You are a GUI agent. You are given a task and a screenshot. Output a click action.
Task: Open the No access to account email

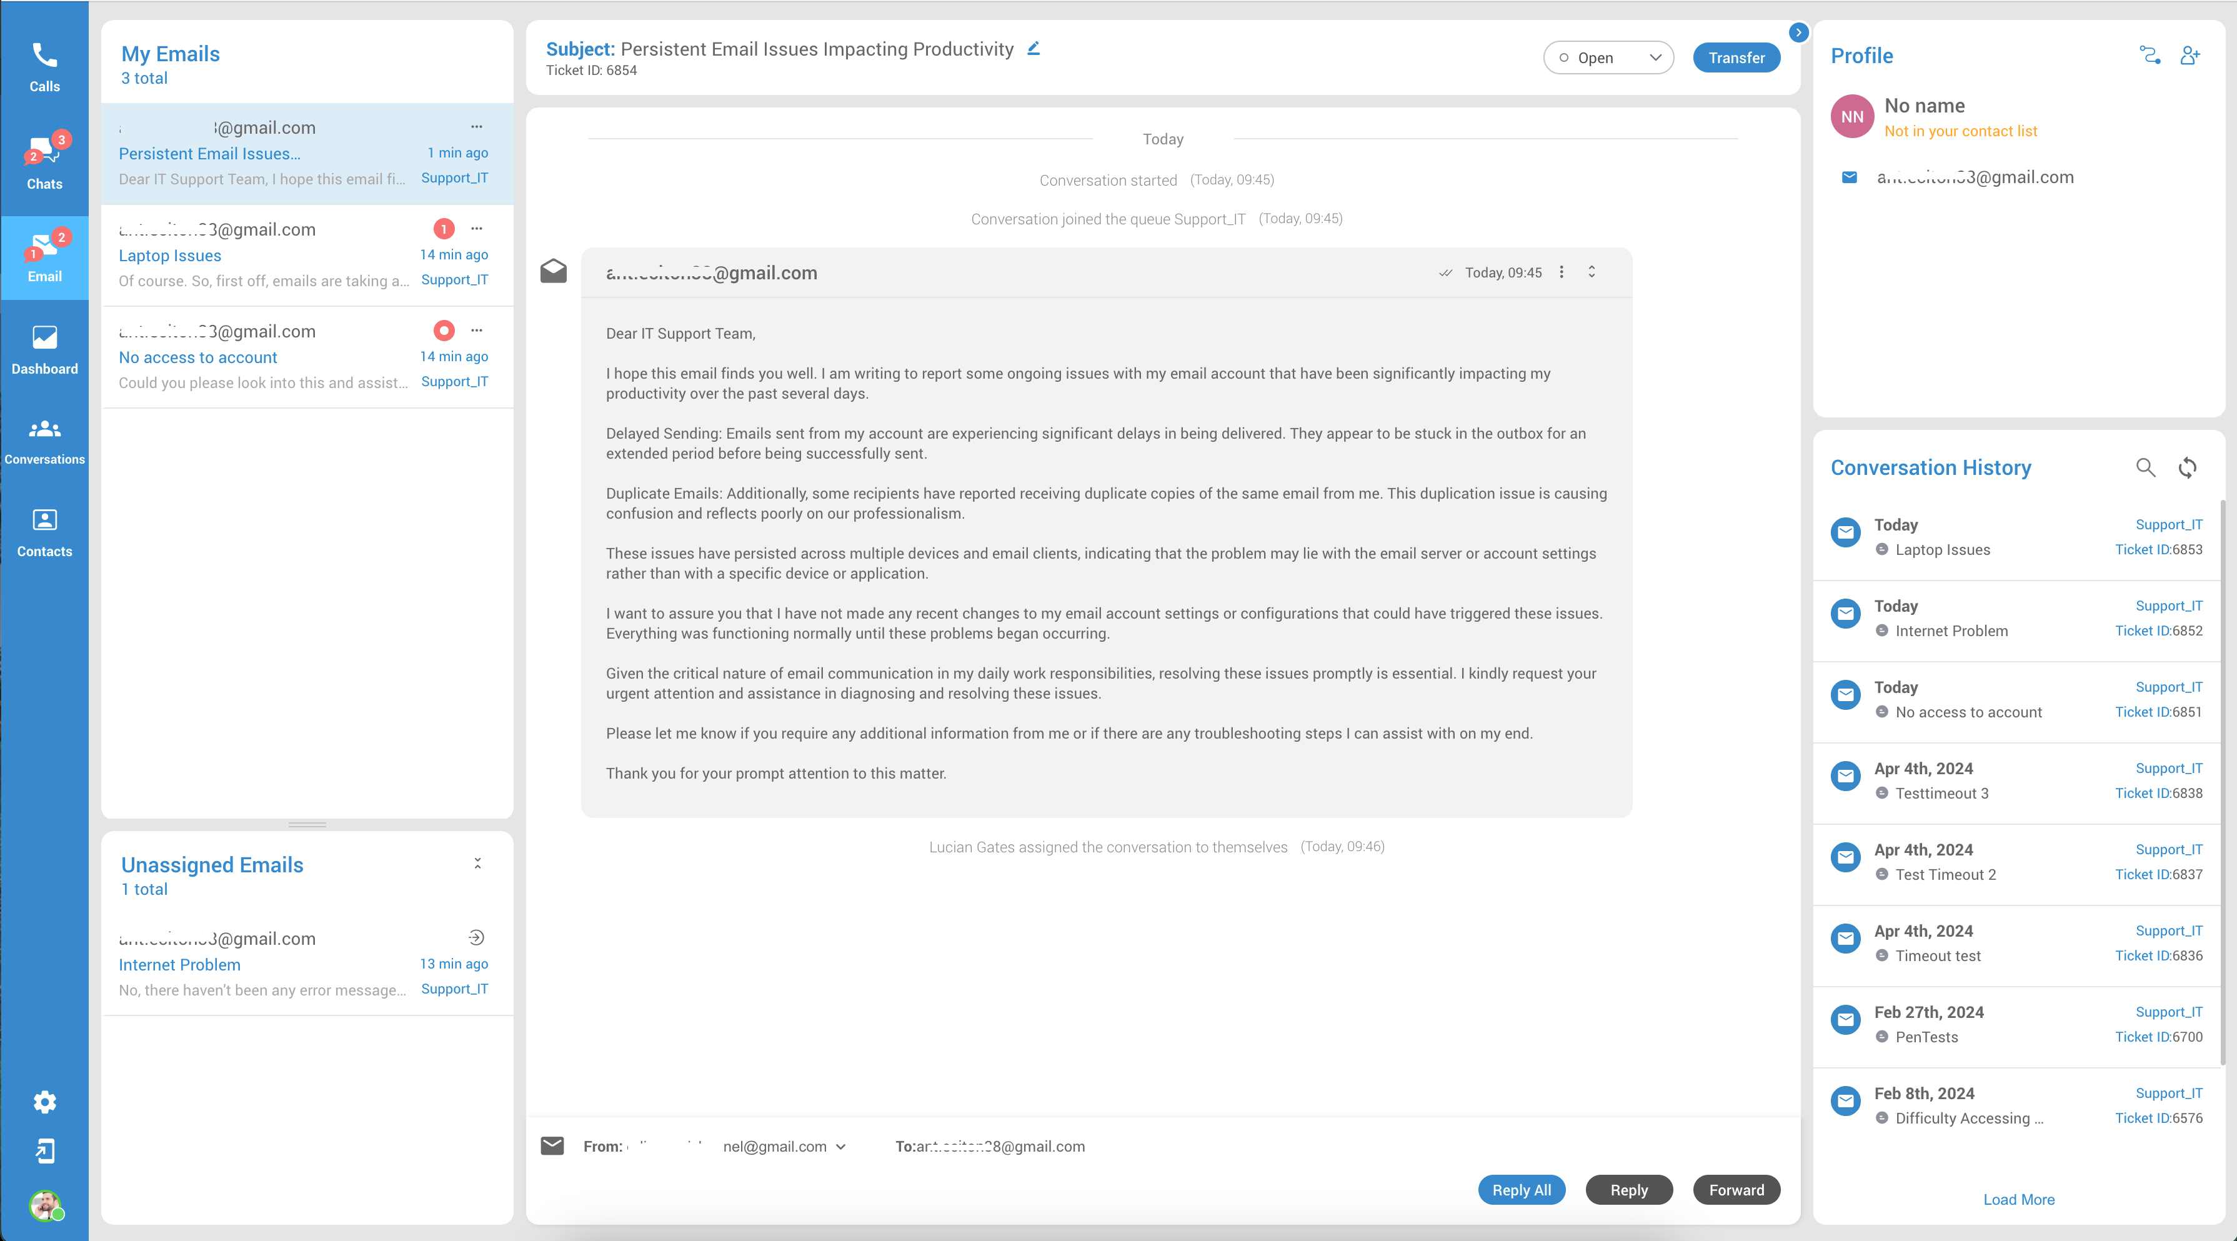tap(307, 357)
